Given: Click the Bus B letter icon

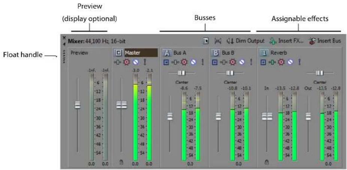Looking at the screenshot, I should click(x=215, y=53).
